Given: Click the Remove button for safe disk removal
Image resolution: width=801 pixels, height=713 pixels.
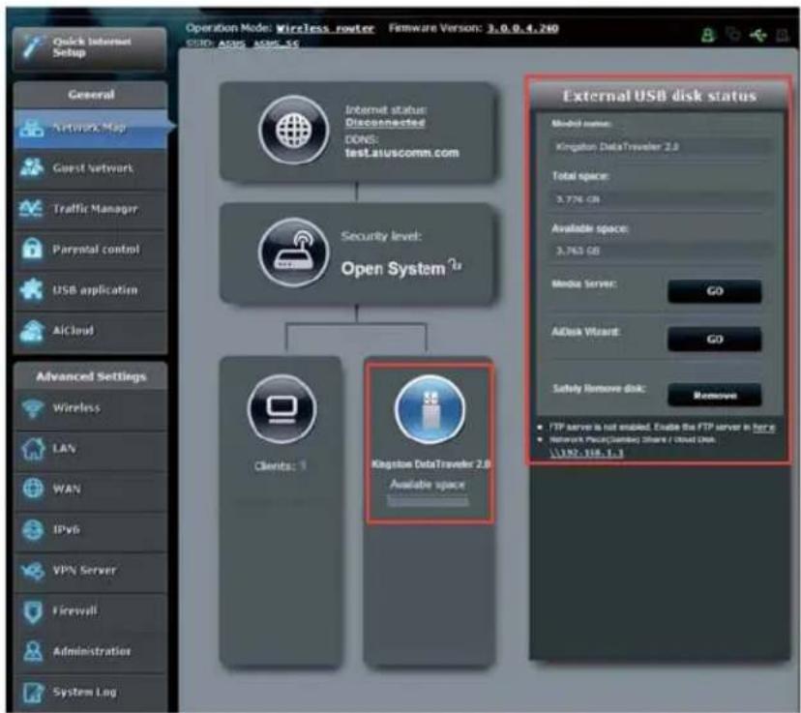Looking at the screenshot, I should click(x=714, y=395).
